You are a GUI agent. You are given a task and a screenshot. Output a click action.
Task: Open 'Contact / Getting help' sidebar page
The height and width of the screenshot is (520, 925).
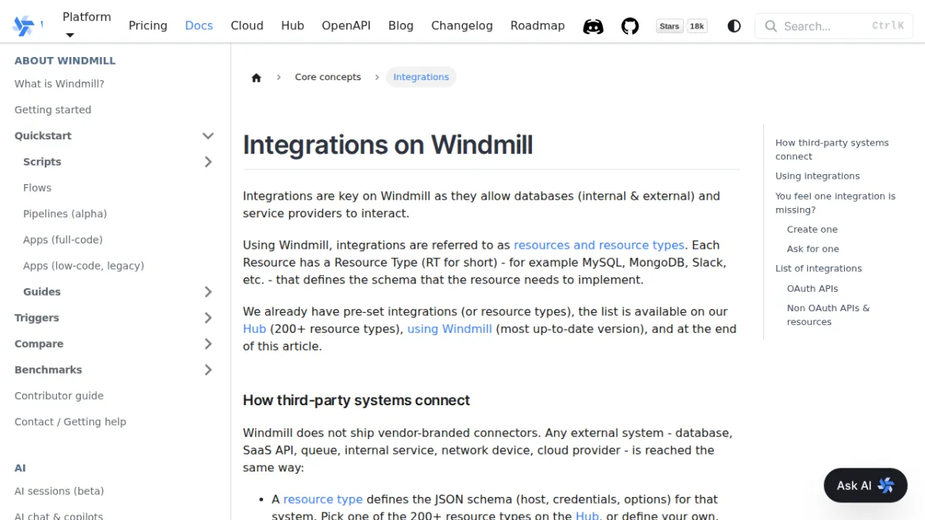pyautogui.click(x=70, y=422)
